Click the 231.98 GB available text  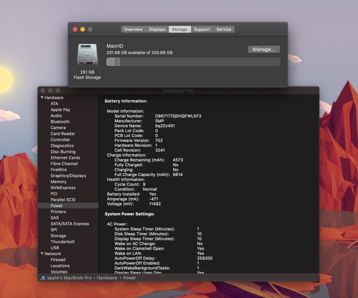coord(140,52)
